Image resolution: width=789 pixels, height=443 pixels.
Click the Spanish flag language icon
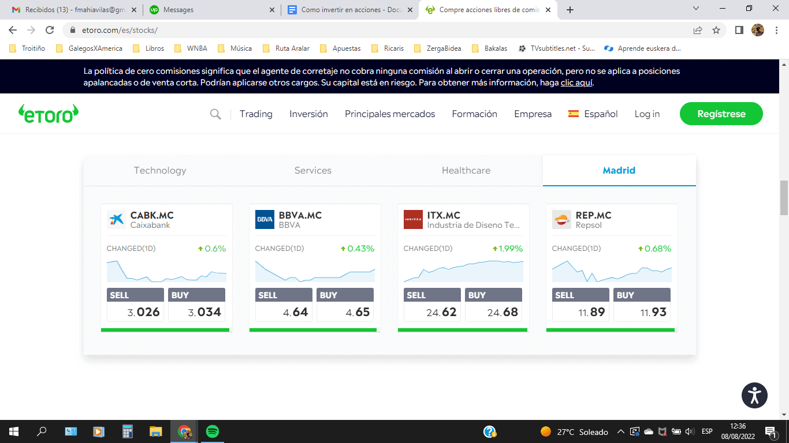click(x=574, y=114)
